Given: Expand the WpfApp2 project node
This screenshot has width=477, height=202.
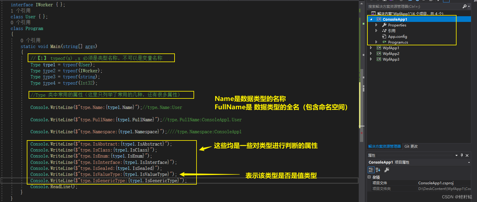Looking at the screenshot, I should coord(371,53).
